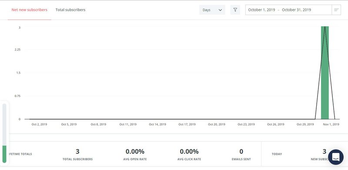
Task: Click the October 1, 2019 start date
Action: pos(261,10)
